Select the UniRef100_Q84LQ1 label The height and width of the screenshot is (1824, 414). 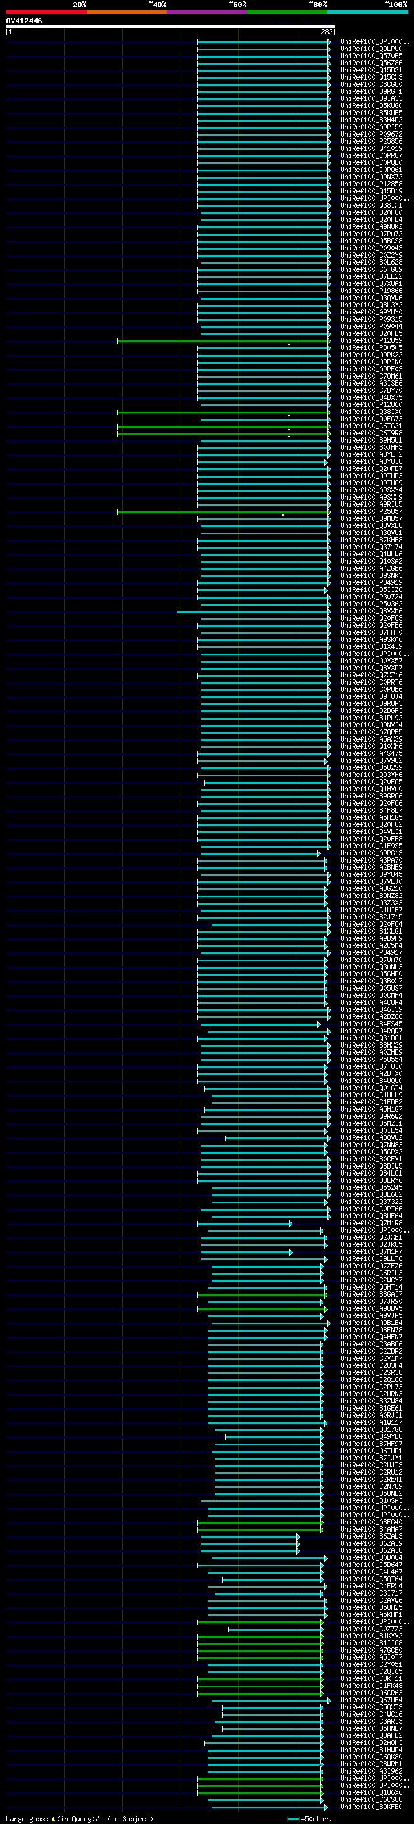(x=371, y=1173)
